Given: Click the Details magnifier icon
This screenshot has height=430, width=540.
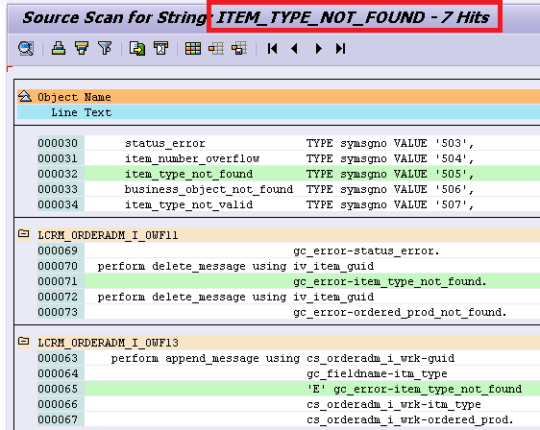Looking at the screenshot, I should 26,49.
